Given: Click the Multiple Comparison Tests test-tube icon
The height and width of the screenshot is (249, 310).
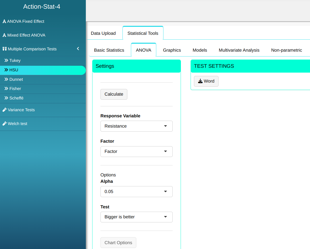Looking at the screenshot, I should point(4,49).
